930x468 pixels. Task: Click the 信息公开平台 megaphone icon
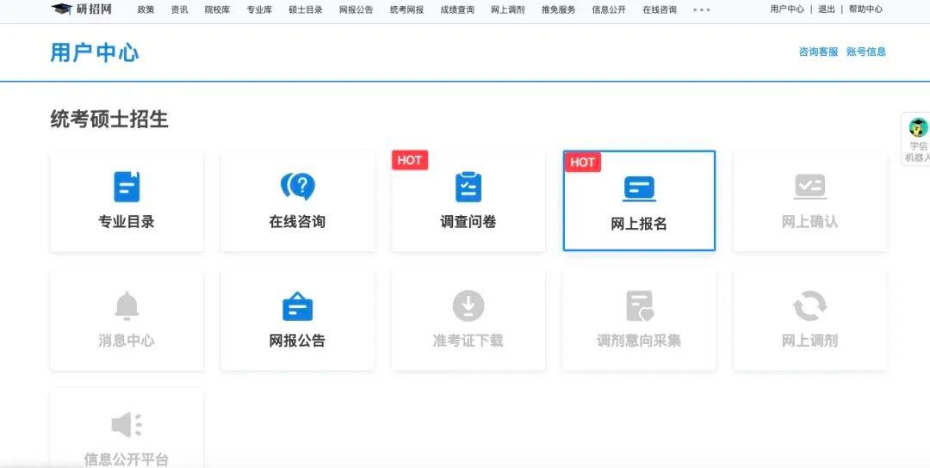tap(127, 425)
